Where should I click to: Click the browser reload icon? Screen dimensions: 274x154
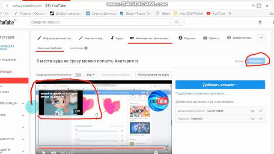[7, 6]
